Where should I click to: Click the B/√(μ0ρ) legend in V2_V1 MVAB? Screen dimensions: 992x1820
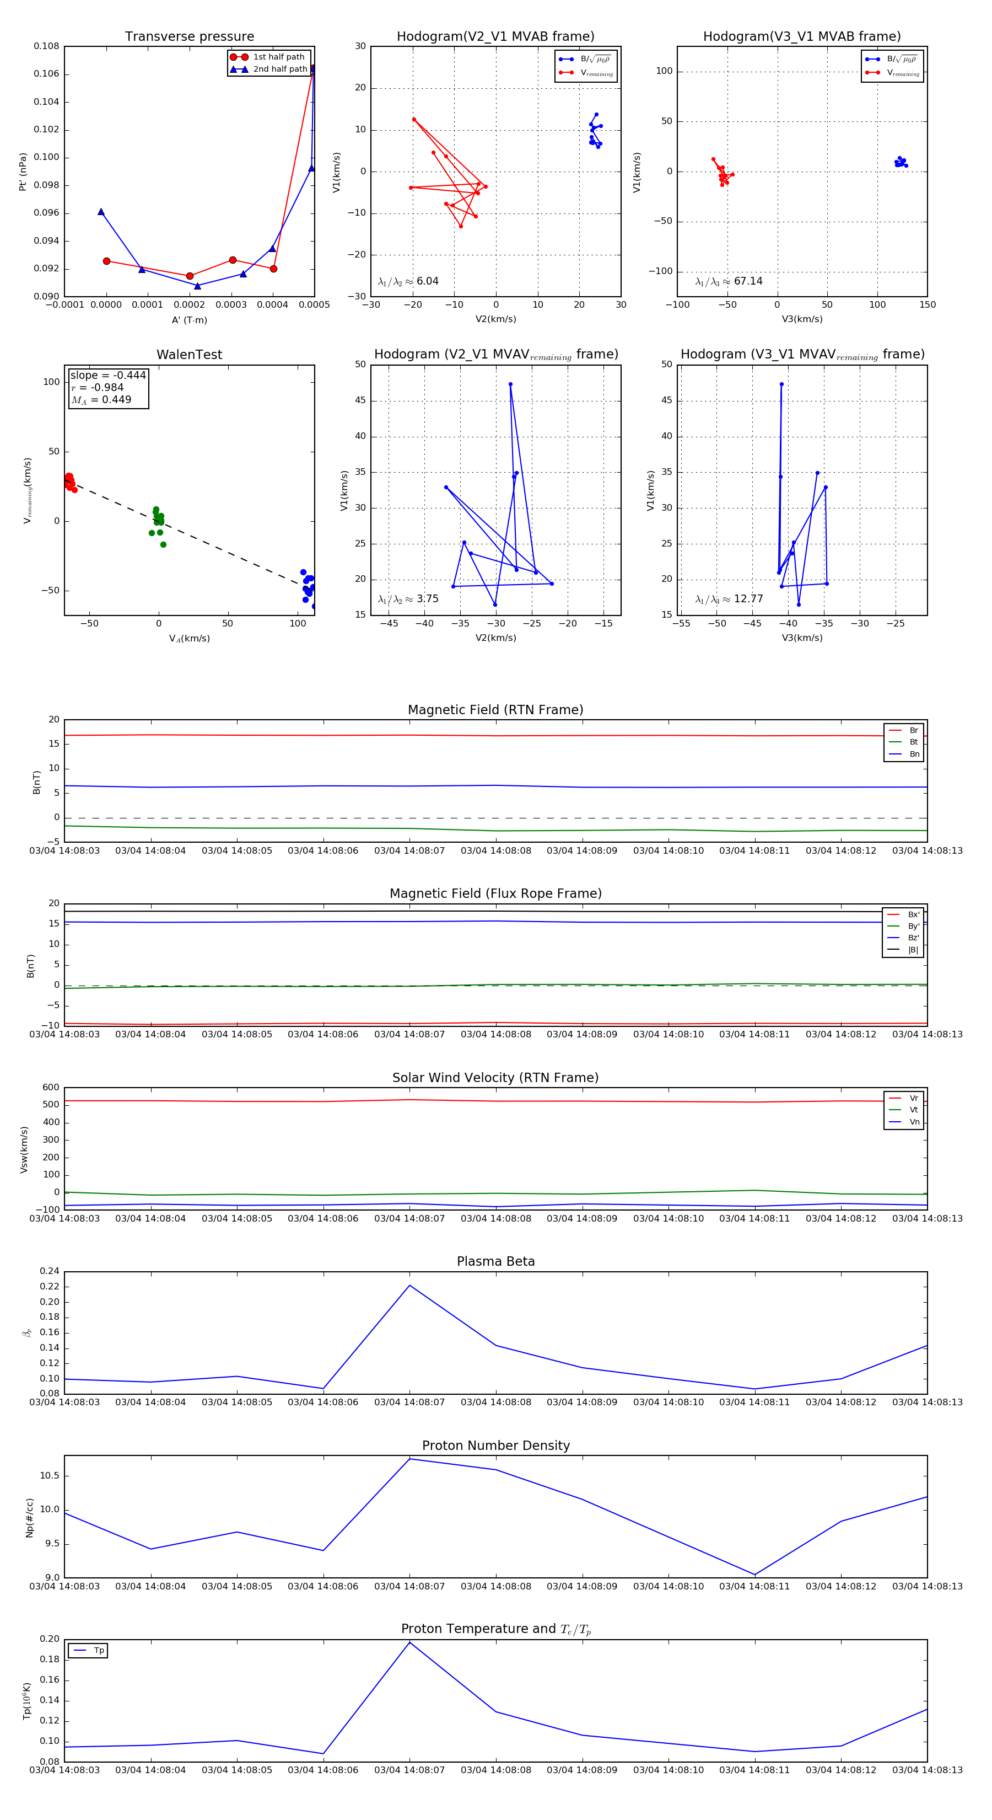coord(586,60)
